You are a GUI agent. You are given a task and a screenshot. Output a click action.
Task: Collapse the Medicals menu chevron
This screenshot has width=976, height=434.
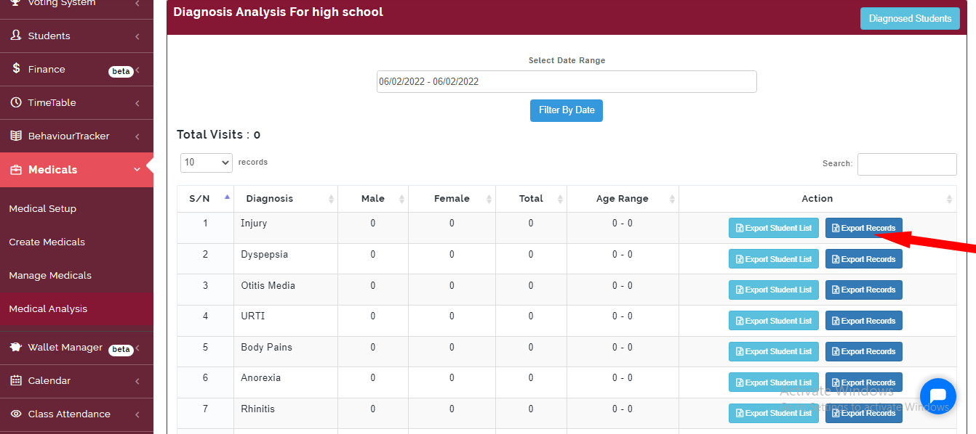tap(137, 170)
